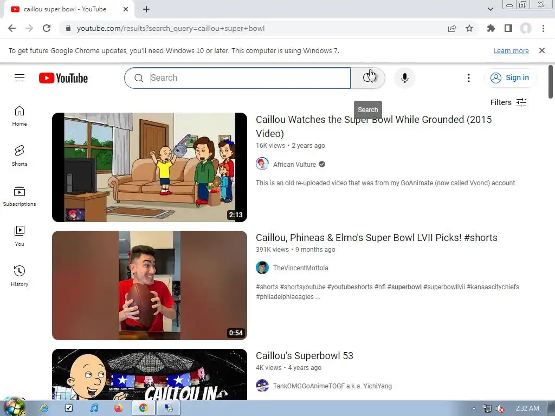The height and width of the screenshot is (416, 555).
Task: Open Firefox from taskbar
Action: (x=119, y=408)
